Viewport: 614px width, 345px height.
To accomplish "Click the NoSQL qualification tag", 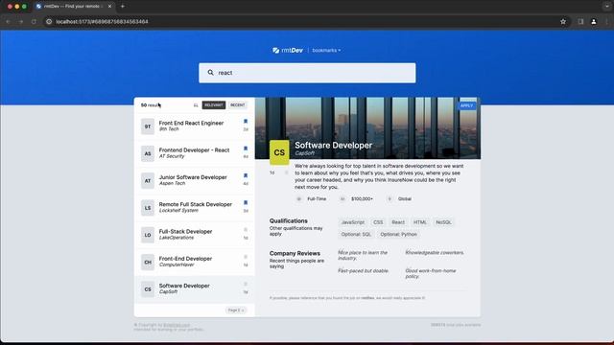I will (x=443, y=222).
